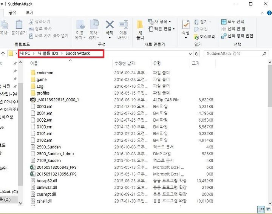
Task: Open the 빠른 연결 (Easy access) dropdown
Action: (x=161, y=29)
